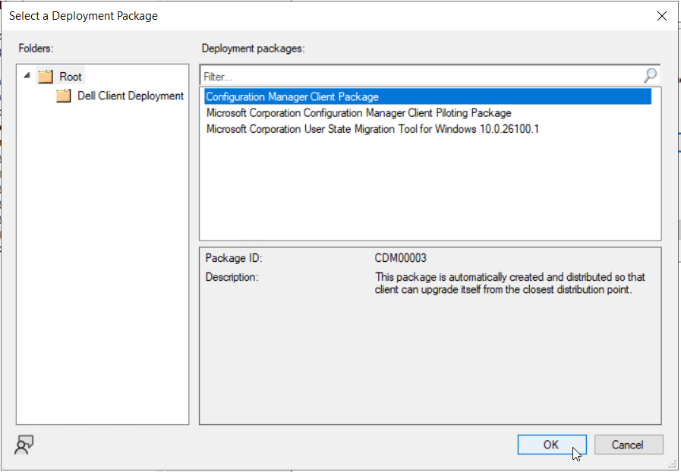Viewport: 681px width, 472px height.
Task: Click the package description text
Action: pos(509,283)
